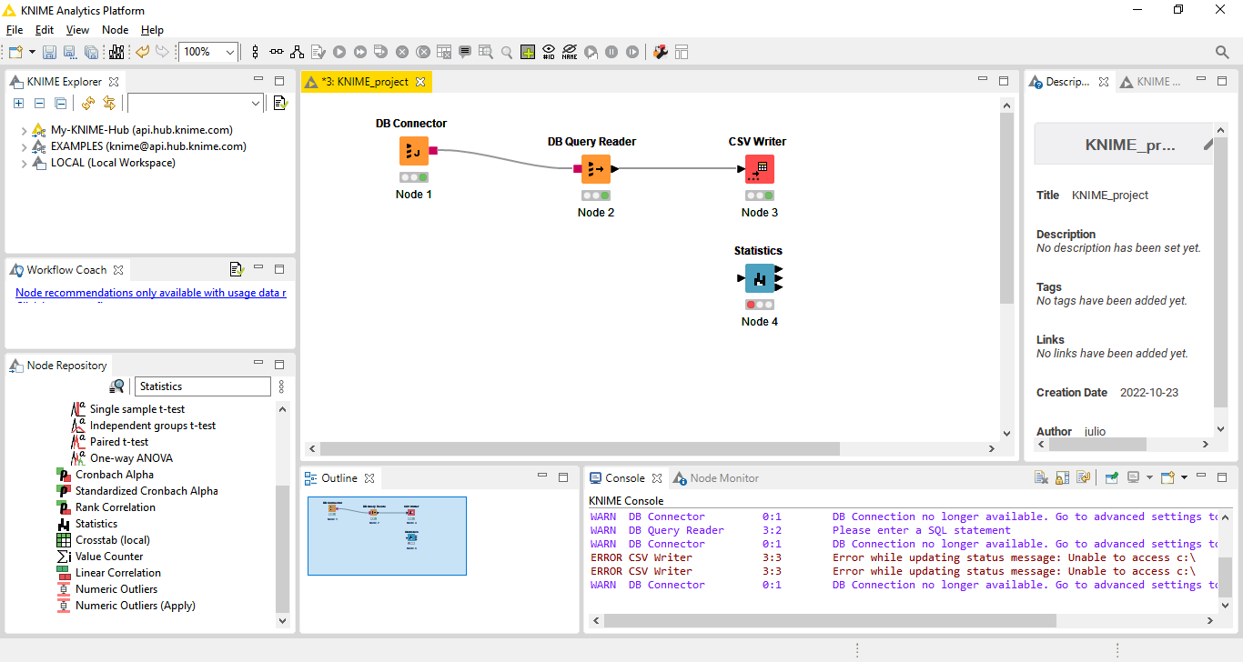Click the node recommendations usage data link
Screen dimensions: 1243x662
point(151,293)
